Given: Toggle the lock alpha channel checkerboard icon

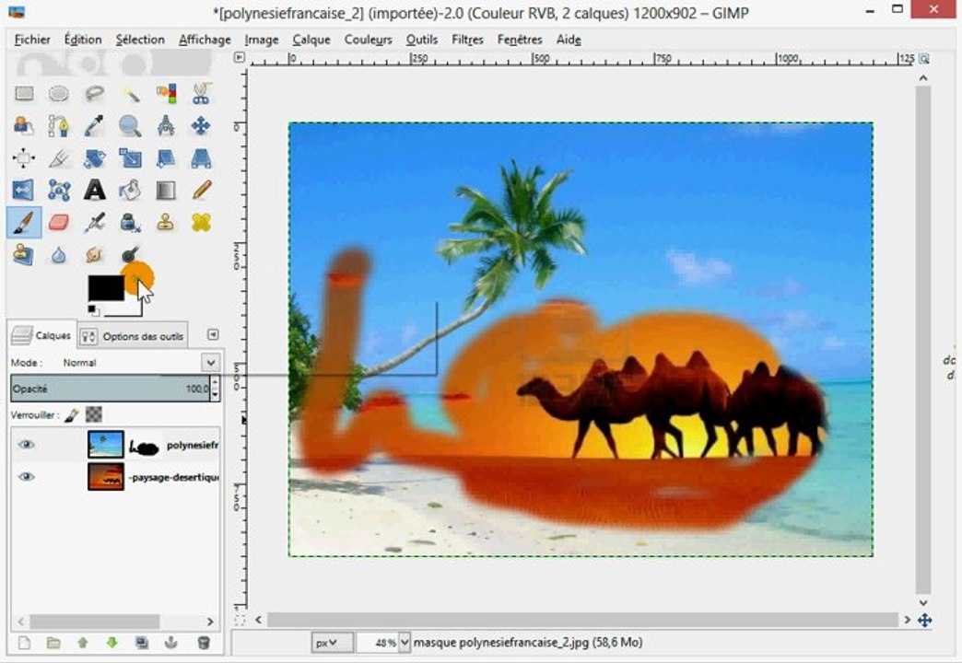Looking at the screenshot, I should [x=93, y=415].
